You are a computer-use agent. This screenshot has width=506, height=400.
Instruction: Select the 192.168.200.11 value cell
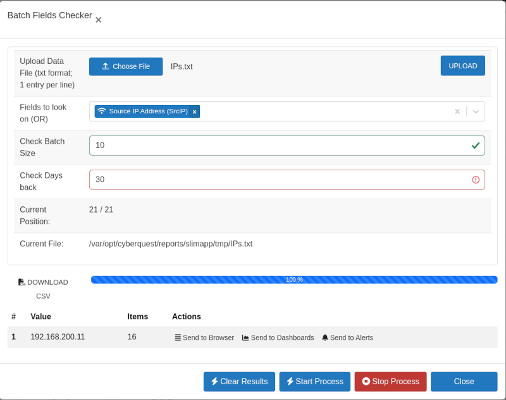(x=58, y=337)
